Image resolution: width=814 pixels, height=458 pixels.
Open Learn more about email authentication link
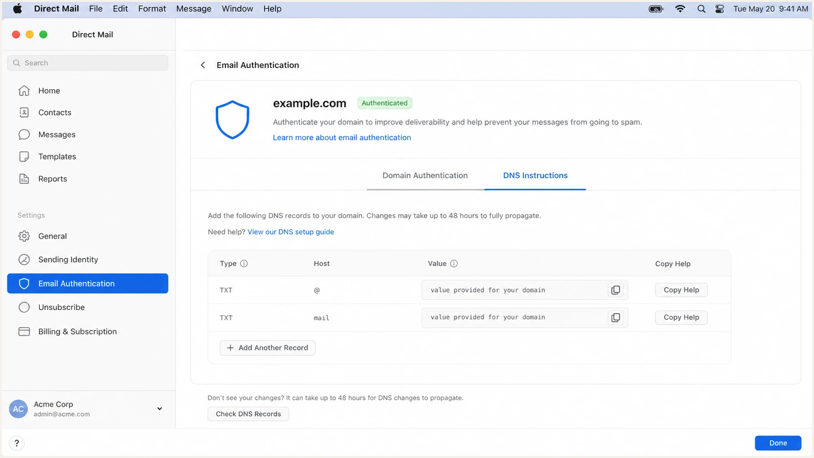click(x=342, y=137)
